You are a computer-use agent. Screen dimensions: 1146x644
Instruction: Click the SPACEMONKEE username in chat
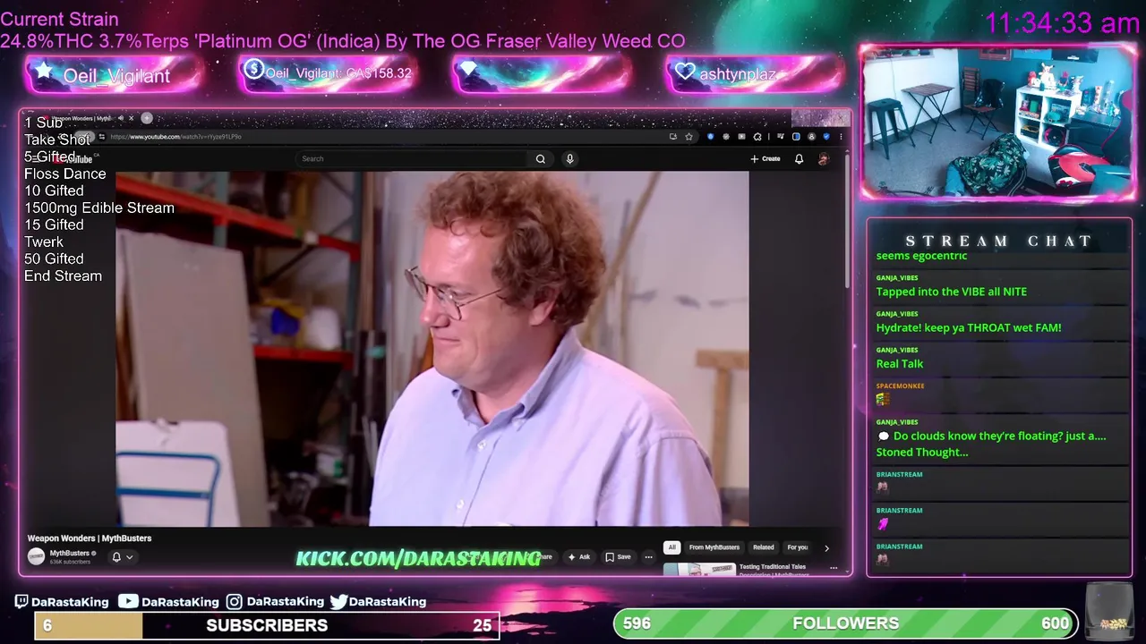[900, 386]
